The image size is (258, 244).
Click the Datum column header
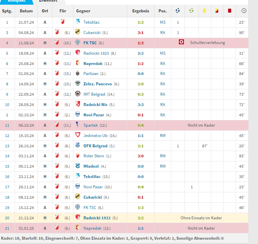tap(26, 11)
